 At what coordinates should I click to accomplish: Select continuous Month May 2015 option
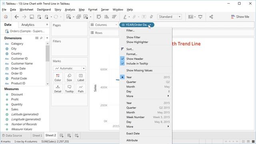pos(146,112)
